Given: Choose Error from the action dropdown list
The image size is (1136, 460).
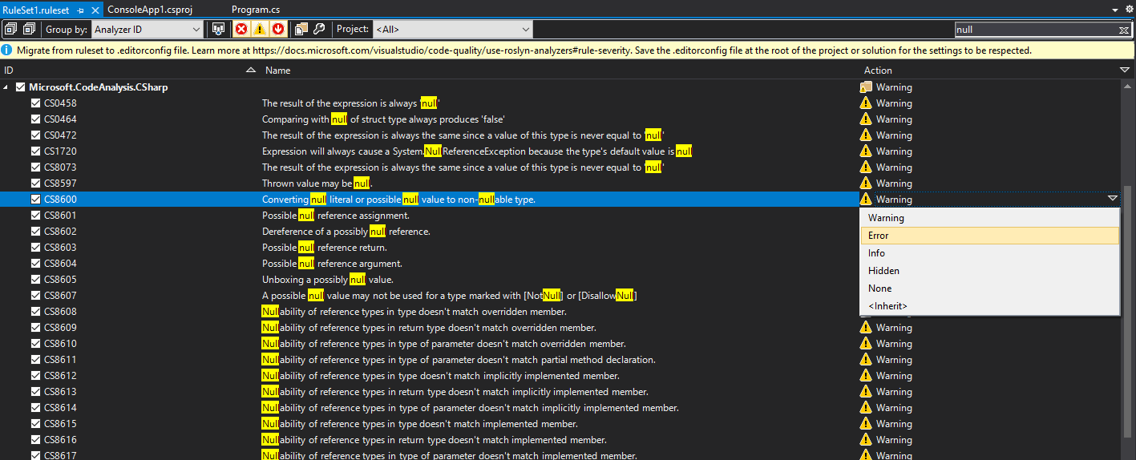Looking at the screenshot, I should coord(989,236).
